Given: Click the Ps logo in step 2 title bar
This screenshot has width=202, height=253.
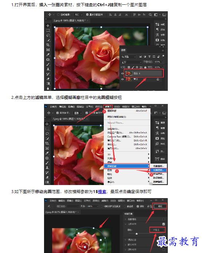Looking at the screenshot, I should point(46,107).
